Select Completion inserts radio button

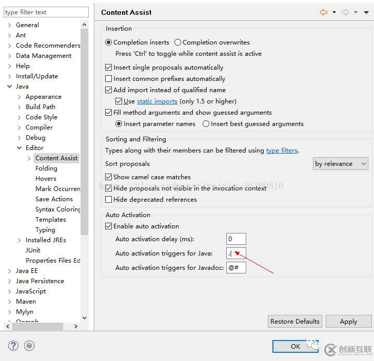pyautogui.click(x=108, y=43)
